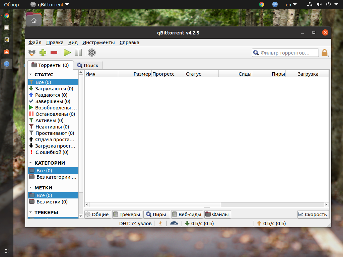Open Обзор activities overview
343x257 pixels.
(x=11, y=4)
